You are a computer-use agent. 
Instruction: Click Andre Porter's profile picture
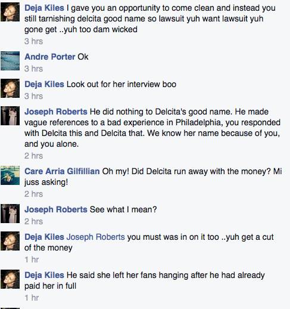pyautogui.click(x=10, y=61)
